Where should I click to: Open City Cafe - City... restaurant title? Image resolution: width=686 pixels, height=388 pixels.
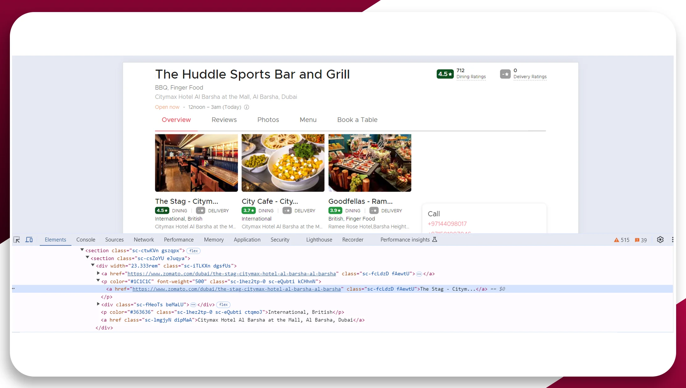coord(270,201)
